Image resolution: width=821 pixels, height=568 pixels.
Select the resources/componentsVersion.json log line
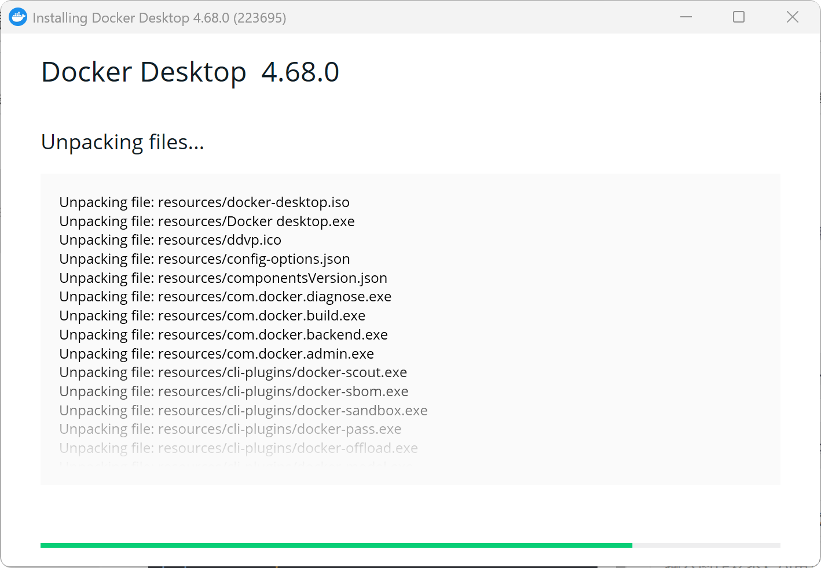pyautogui.click(x=223, y=278)
